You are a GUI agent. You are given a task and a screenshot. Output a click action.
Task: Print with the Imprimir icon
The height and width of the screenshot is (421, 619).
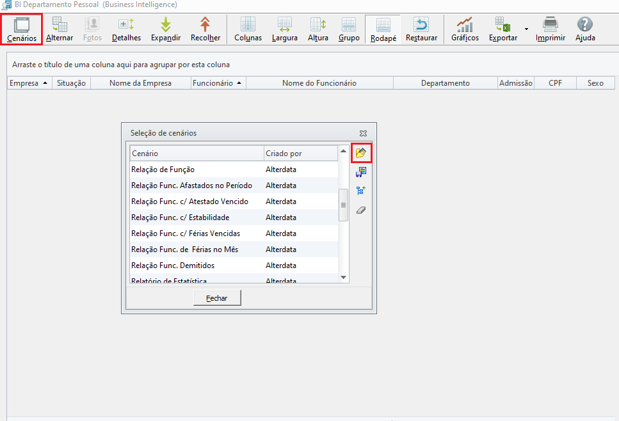point(551,29)
